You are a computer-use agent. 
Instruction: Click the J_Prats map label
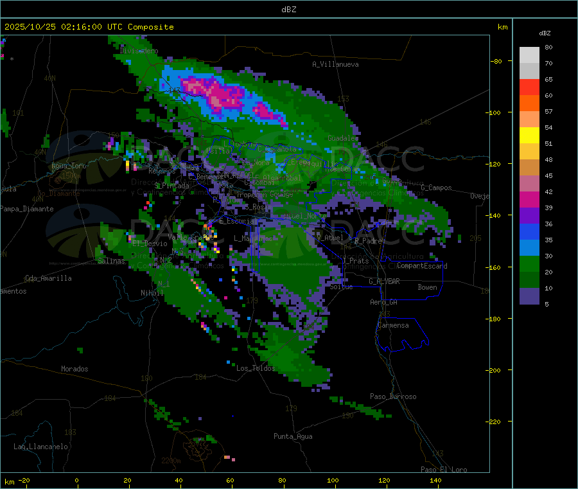pos(356,261)
